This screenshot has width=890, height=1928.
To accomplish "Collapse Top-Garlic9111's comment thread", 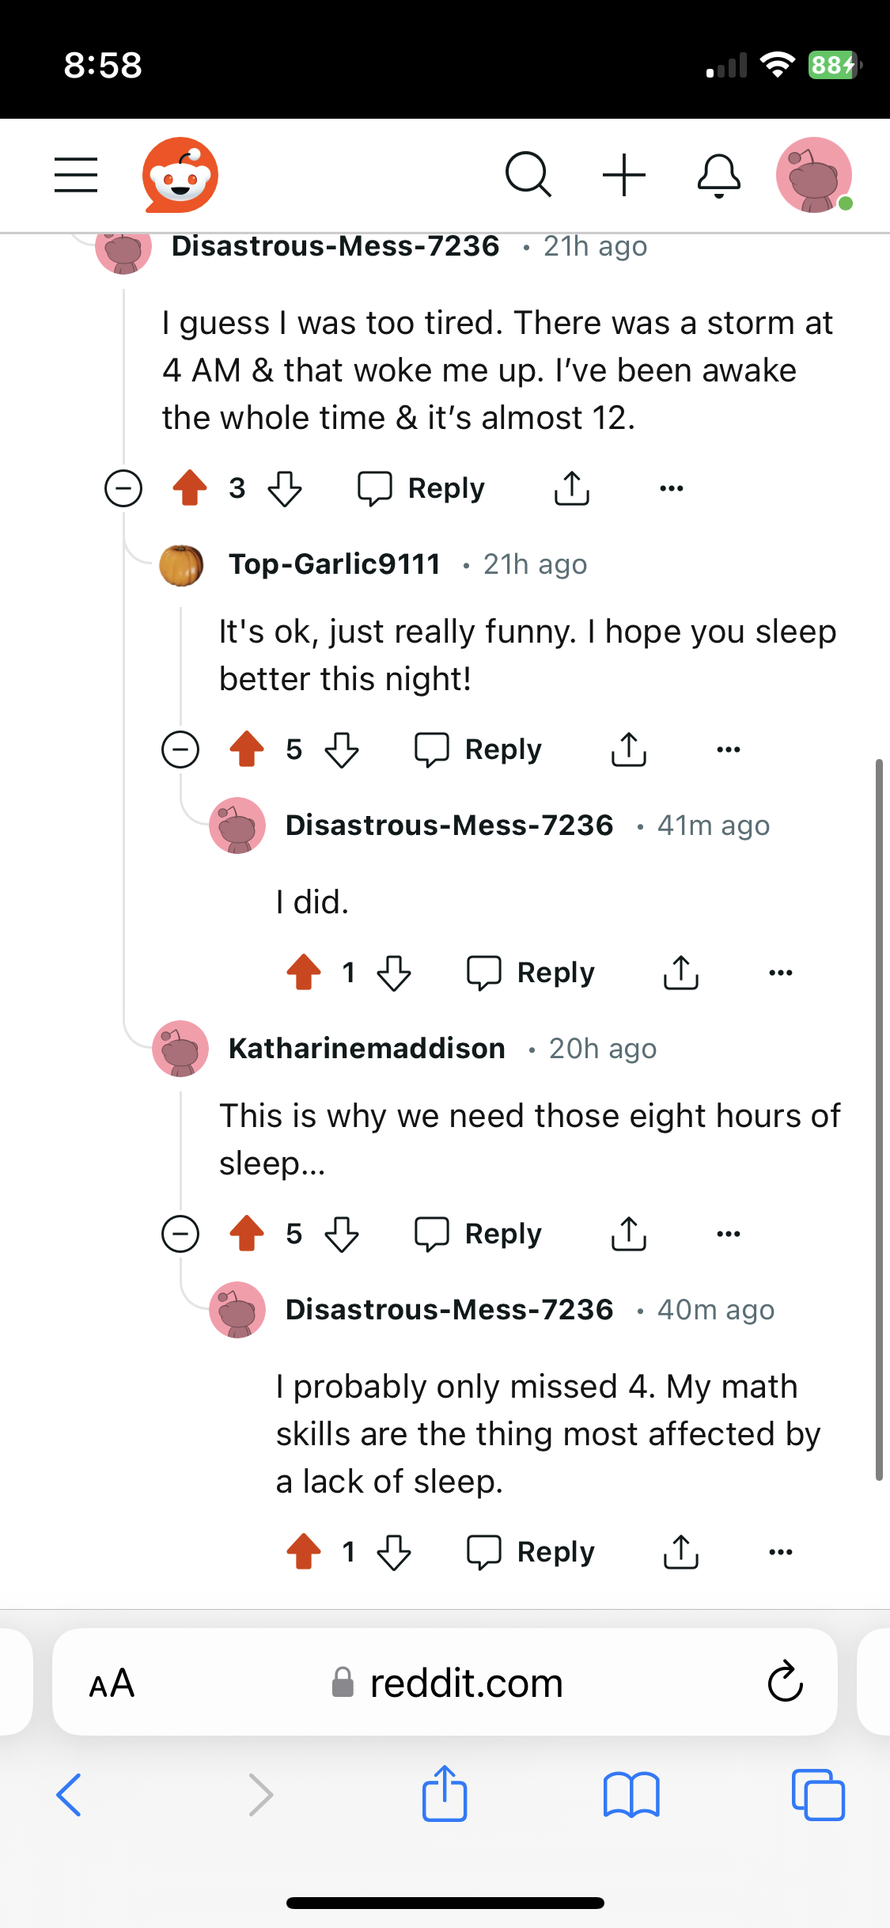I will 180,749.
